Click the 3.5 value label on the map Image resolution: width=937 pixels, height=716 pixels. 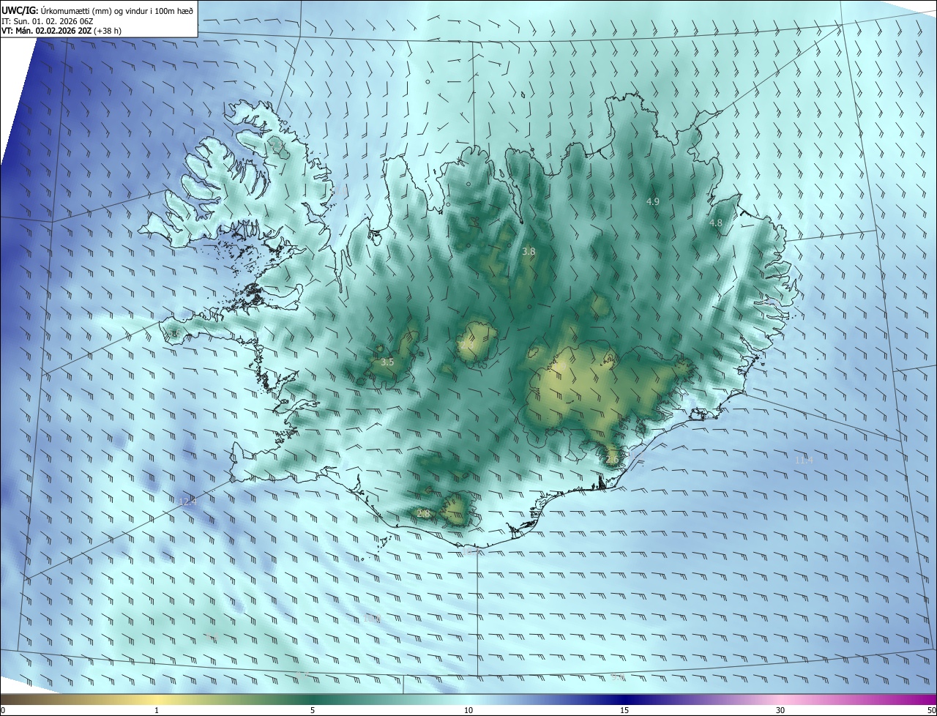[387, 362]
